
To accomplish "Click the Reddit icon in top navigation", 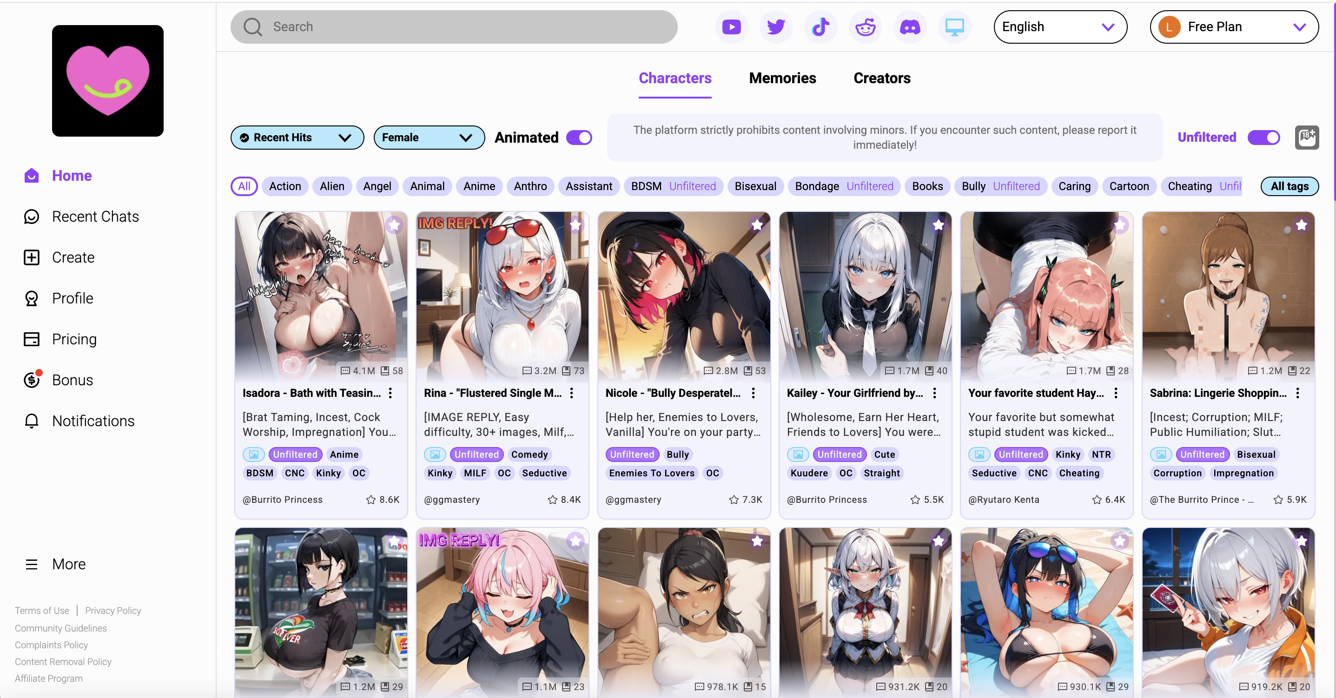I will click(x=866, y=26).
